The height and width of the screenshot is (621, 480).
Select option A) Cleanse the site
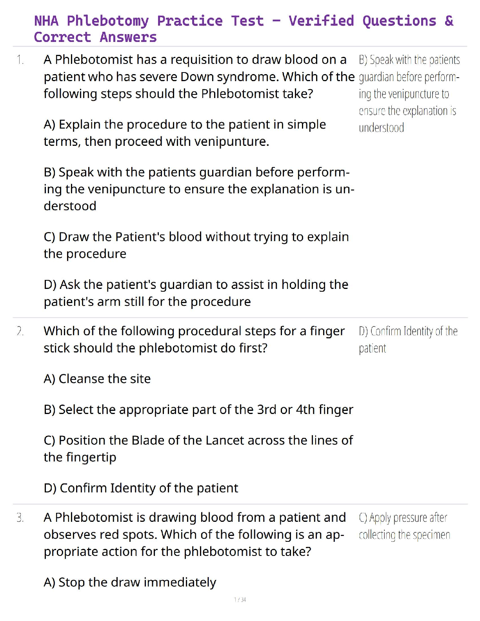click(x=97, y=379)
